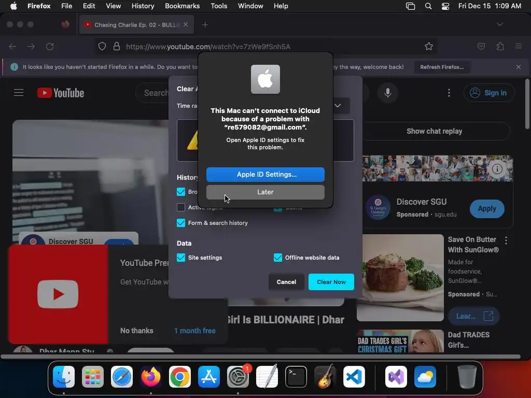Open Launchpad from the Dock
The width and height of the screenshot is (531, 398).
coord(93,376)
